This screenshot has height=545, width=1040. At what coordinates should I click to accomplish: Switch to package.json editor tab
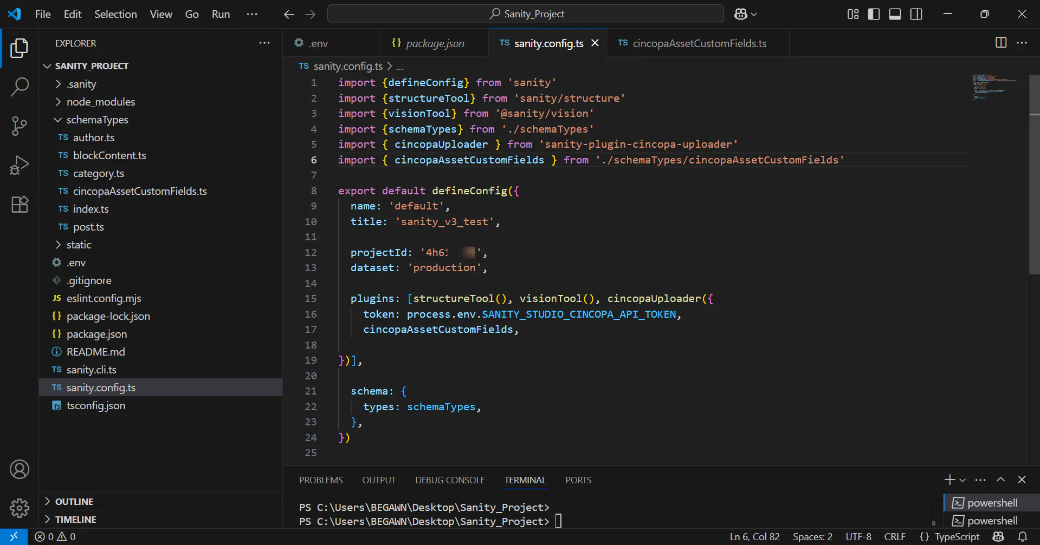(x=435, y=43)
